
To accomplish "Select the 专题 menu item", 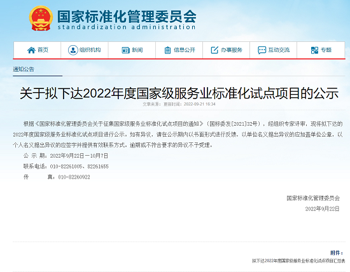I will [x=321, y=50].
